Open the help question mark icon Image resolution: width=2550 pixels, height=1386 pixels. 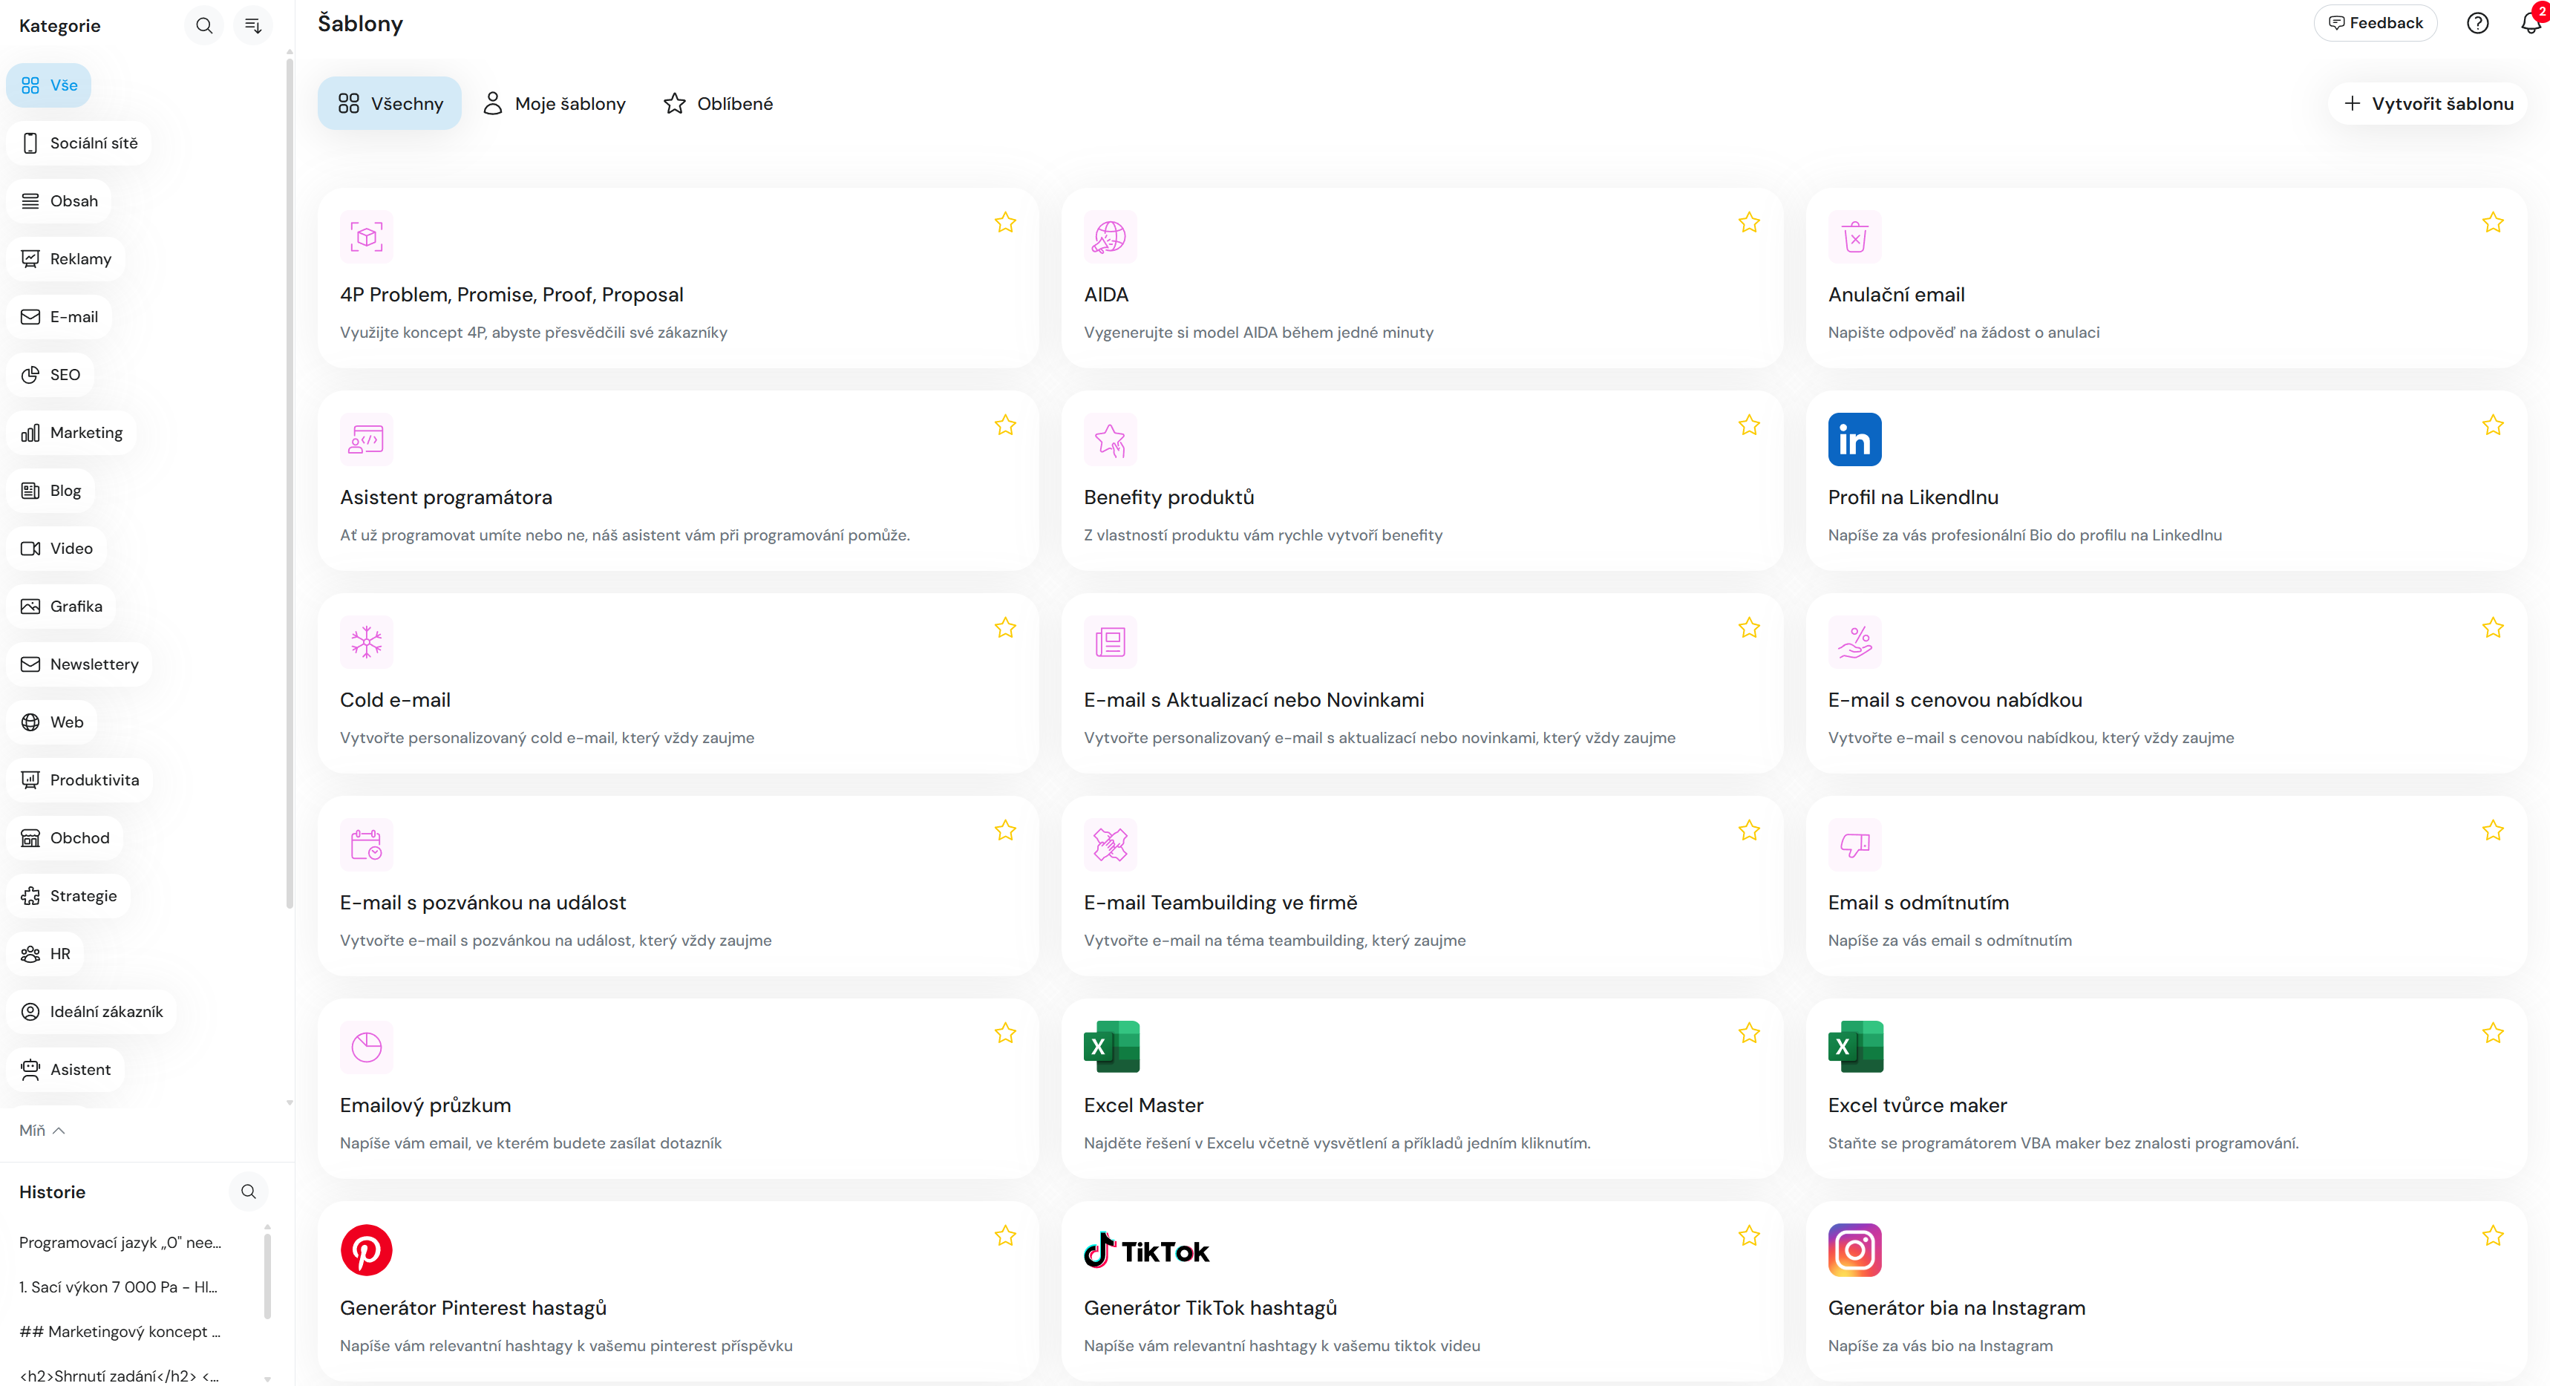(x=2477, y=23)
